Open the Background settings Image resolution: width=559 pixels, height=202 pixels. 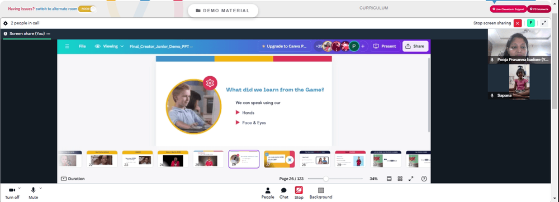[x=320, y=194]
